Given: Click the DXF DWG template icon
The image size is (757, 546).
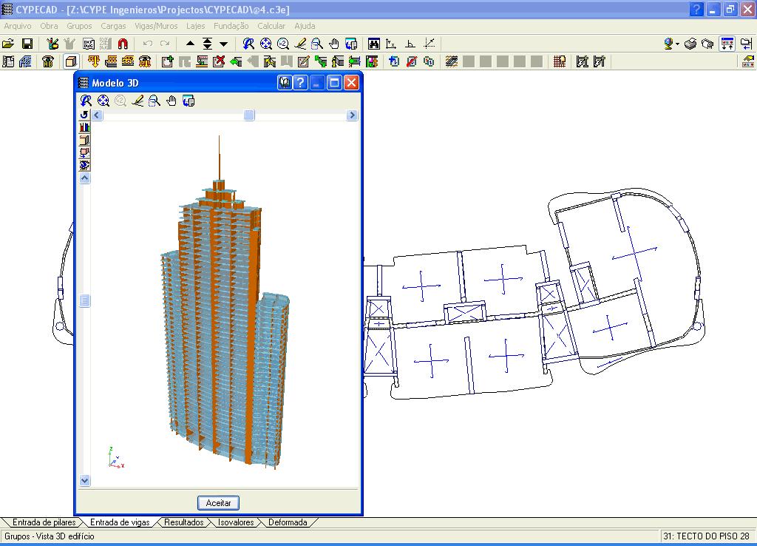Looking at the screenshot, I should 89,44.
